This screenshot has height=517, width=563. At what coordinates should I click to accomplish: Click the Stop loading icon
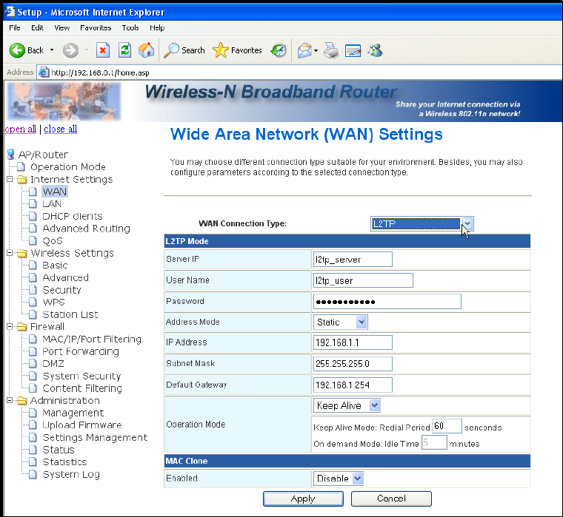coord(103,50)
